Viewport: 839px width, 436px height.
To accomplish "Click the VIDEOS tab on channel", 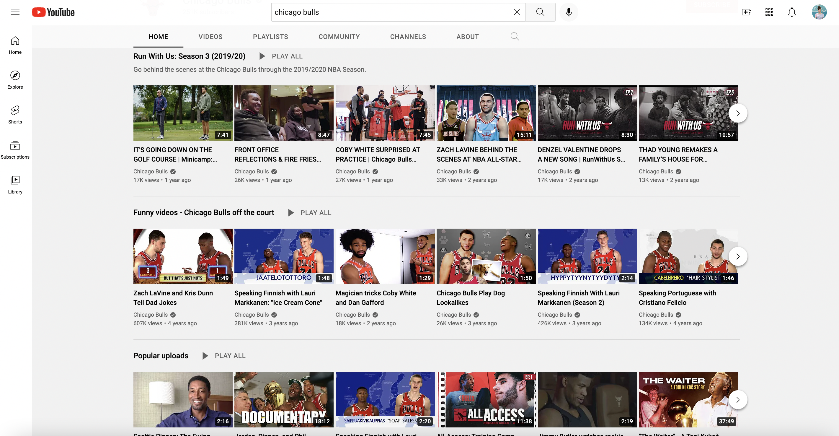I will [210, 37].
